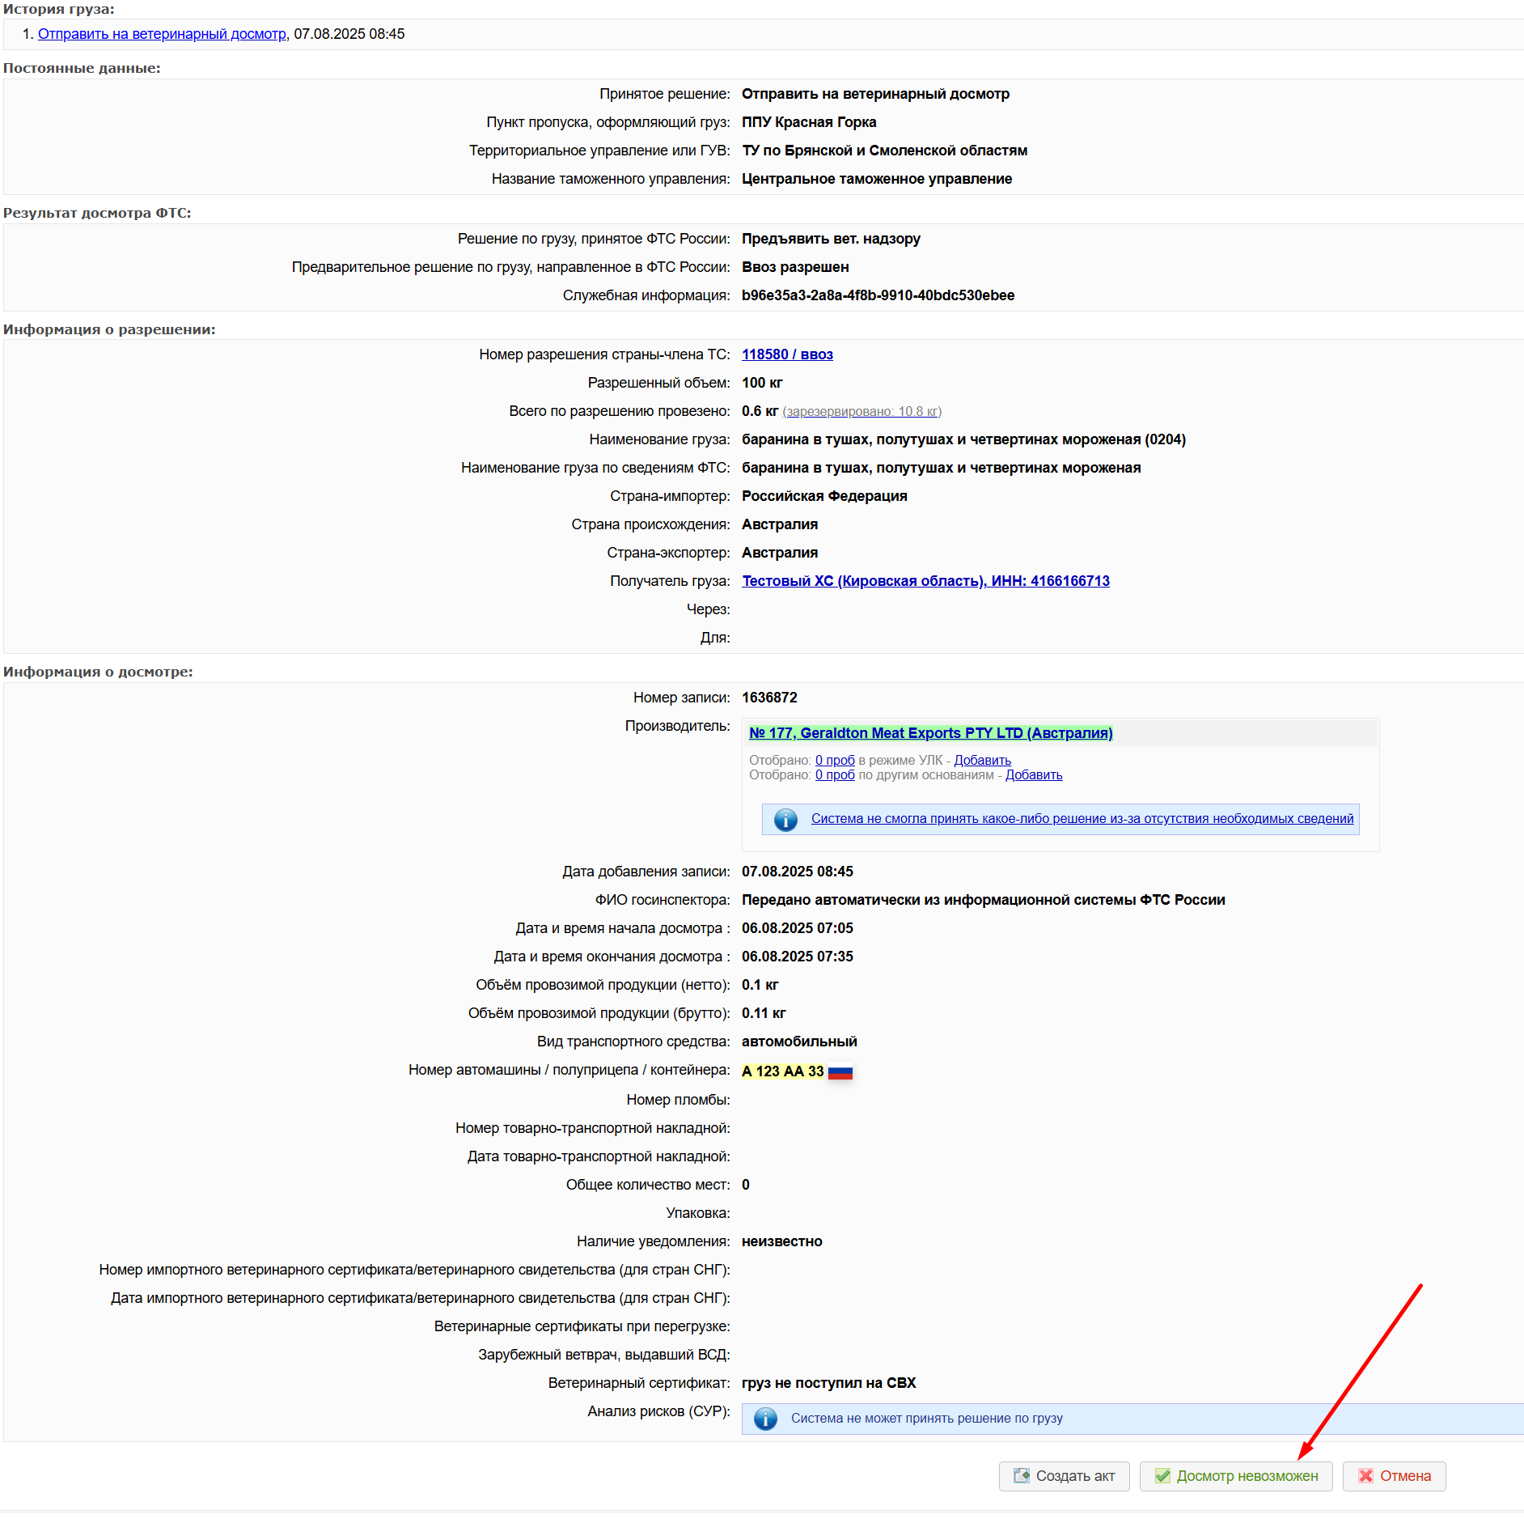This screenshot has width=1524, height=1523.
Task: Open the Отправить на ветеринарный досмотр history link
Action: click(162, 34)
